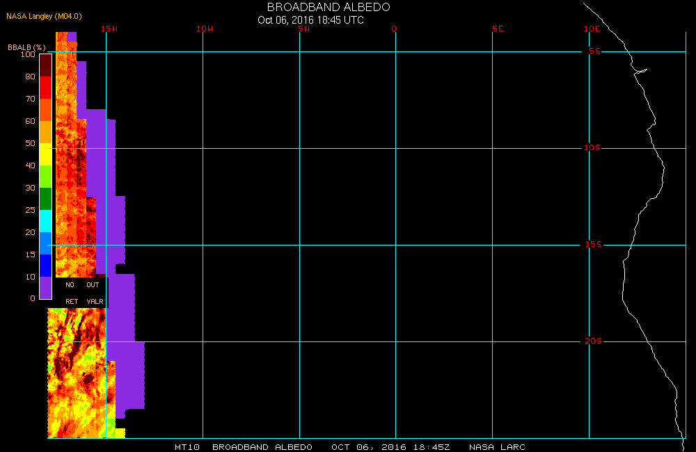This screenshot has height=452, width=696.
Task: Click 'OCT 06, 2016 18:45Z' in bottom caption
Action: click(x=390, y=447)
